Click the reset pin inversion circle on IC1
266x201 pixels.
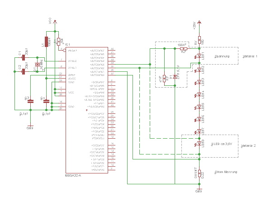(64, 51)
